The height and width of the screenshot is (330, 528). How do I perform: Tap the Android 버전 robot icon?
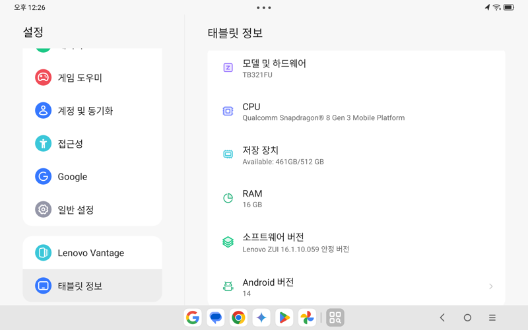[x=228, y=286]
